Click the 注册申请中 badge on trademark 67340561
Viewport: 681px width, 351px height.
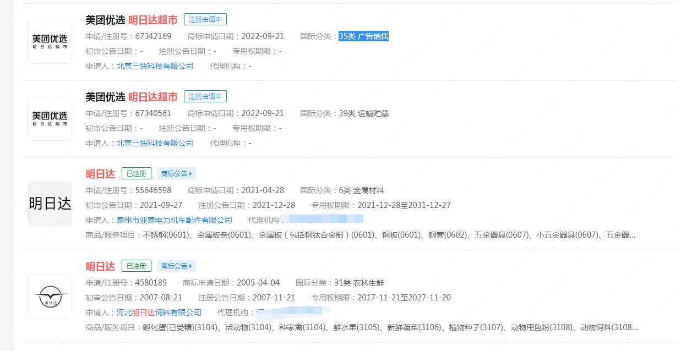pyautogui.click(x=205, y=97)
